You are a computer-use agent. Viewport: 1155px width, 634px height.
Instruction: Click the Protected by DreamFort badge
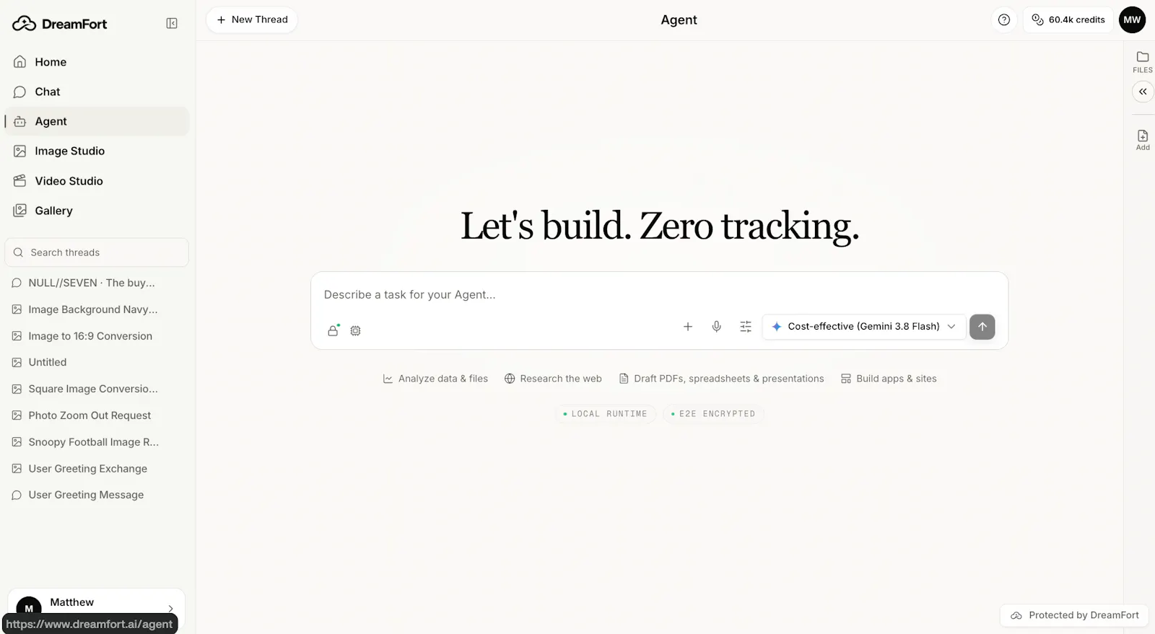pos(1074,615)
